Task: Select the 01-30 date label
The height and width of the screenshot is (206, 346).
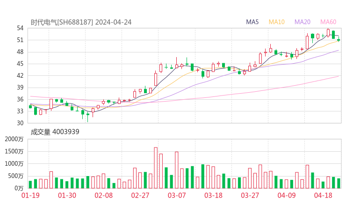Action: pos(67,195)
